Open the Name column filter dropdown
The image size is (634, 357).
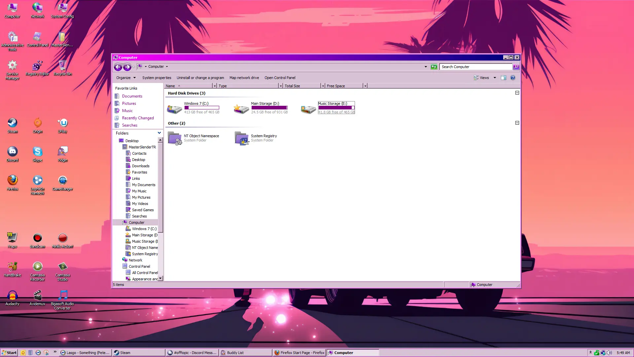point(215,86)
